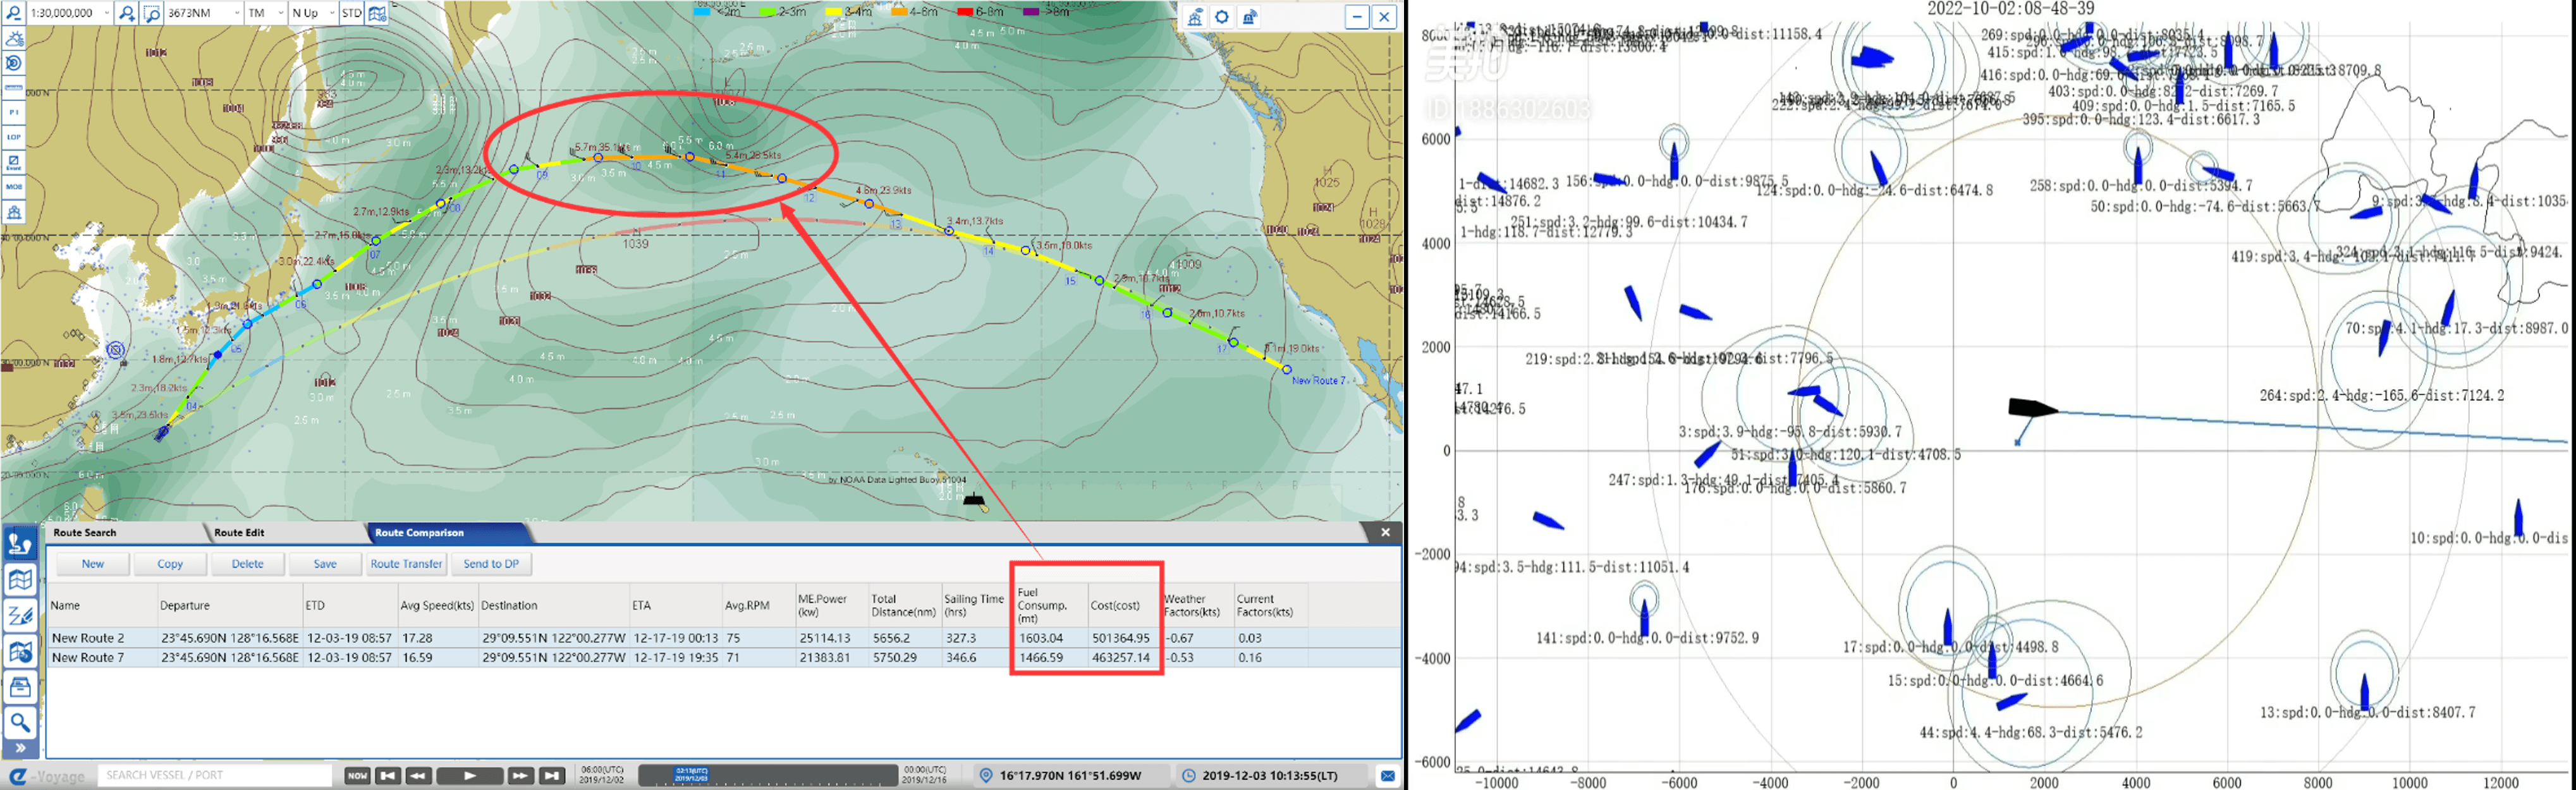Click in the Search Vessel / Port field
This screenshot has width=2576, height=790.
pyautogui.click(x=215, y=776)
